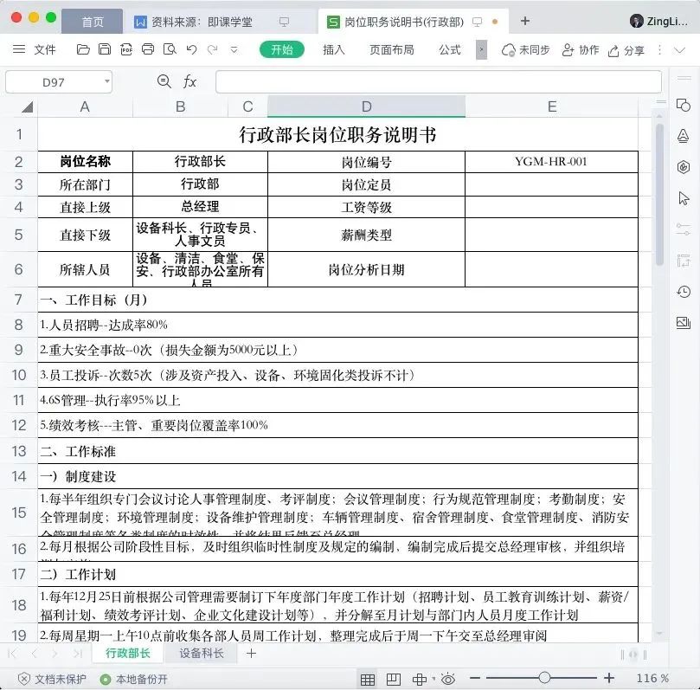Switch to the 开始 ribbon tab
This screenshot has width=700, height=690.
click(x=282, y=49)
